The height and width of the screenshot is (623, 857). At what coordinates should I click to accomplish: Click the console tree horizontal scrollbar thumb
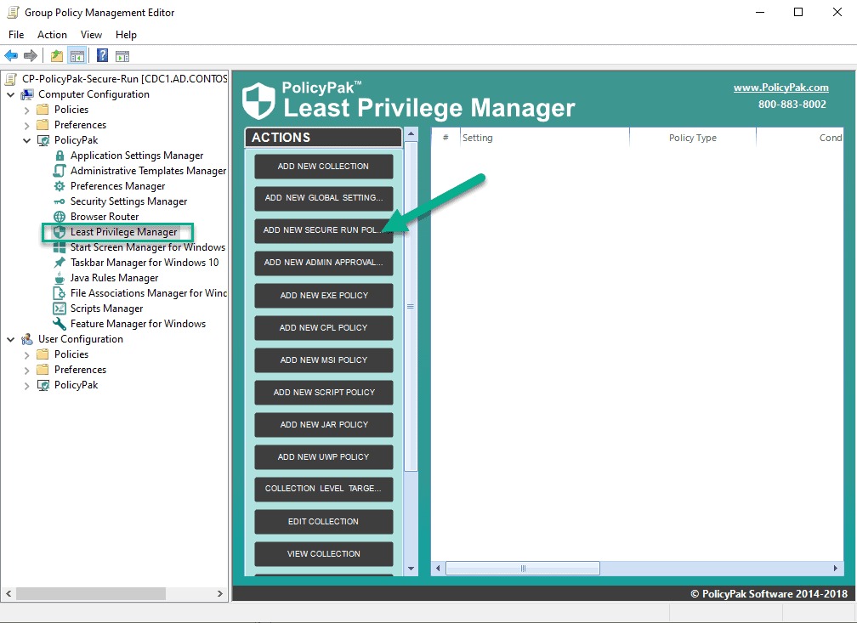(x=91, y=593)
